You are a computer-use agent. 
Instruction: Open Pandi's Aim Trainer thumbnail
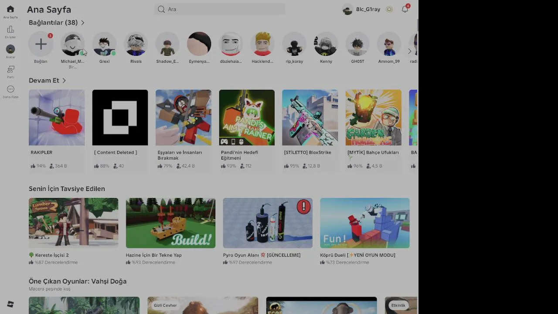coord(247,117)
